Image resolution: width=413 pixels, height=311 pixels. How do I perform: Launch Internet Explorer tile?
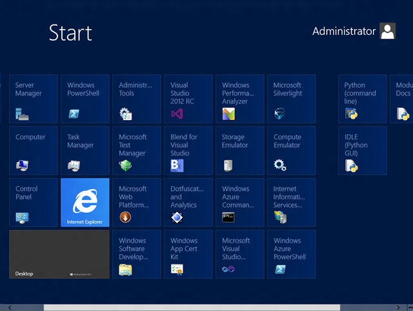(x=85, y=203)
